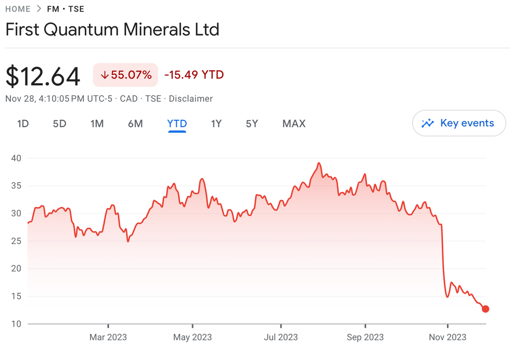Open the 5Y chart view

tap(252, 124)
